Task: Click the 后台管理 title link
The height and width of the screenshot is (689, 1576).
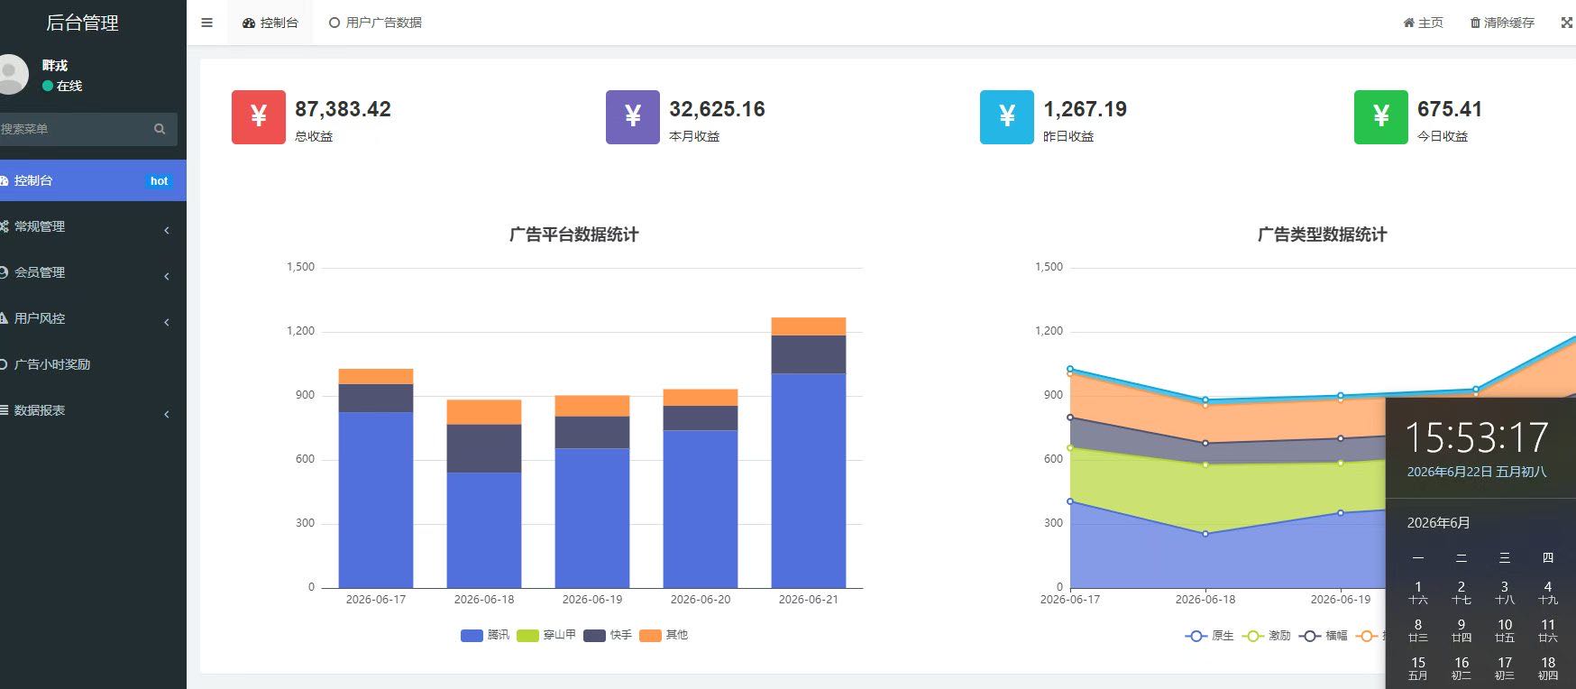Action: 82,23
